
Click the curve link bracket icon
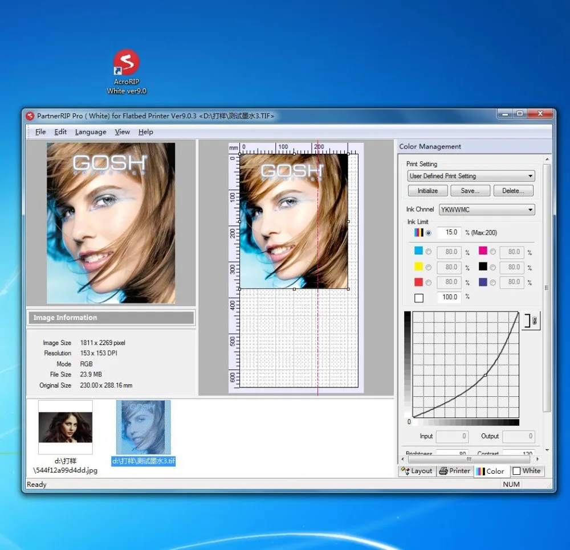[531, 321]
